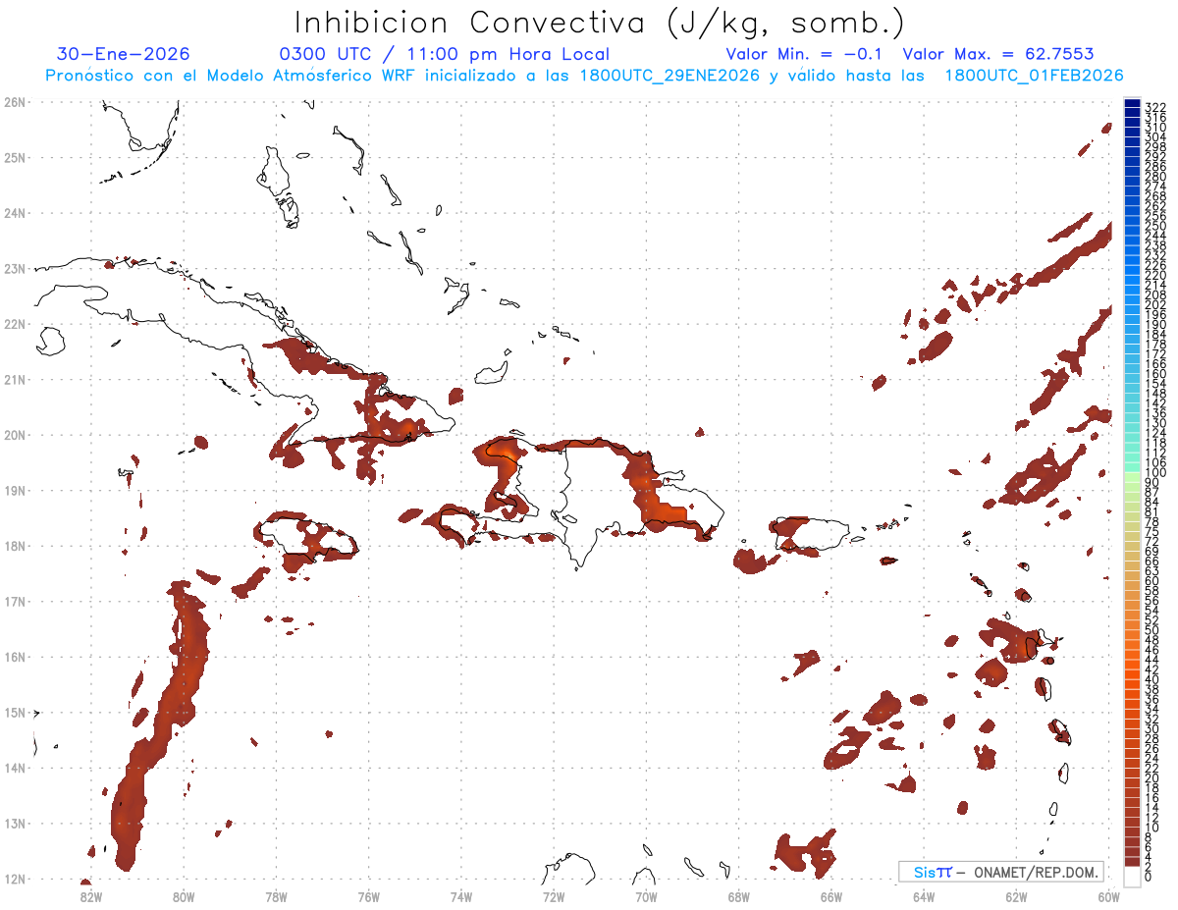The image size is (1178, 910).
Task: Click the color scale value 100
Action: [1155, 472]
